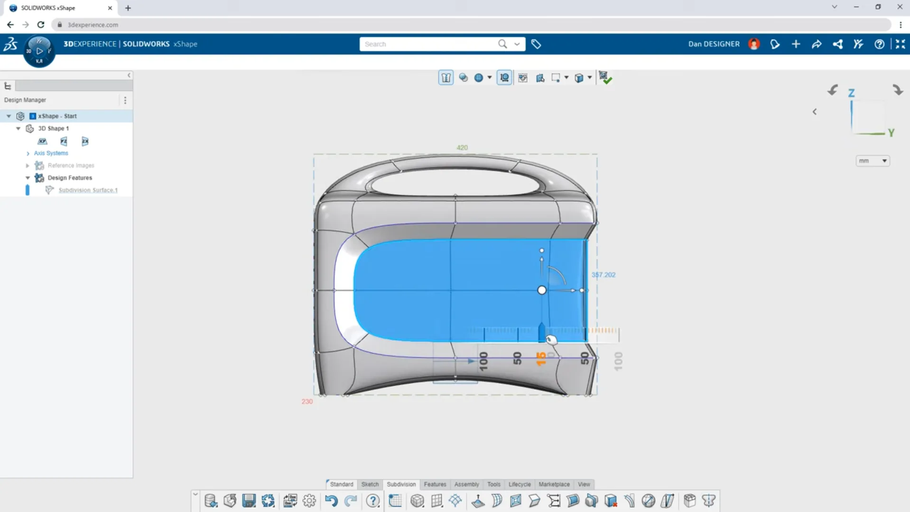Switch to the Features tab
910x512 pixels.
click(x=435, y=484)
